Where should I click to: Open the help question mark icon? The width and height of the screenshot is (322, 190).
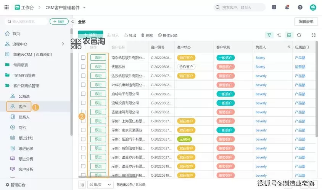point(300,7)
